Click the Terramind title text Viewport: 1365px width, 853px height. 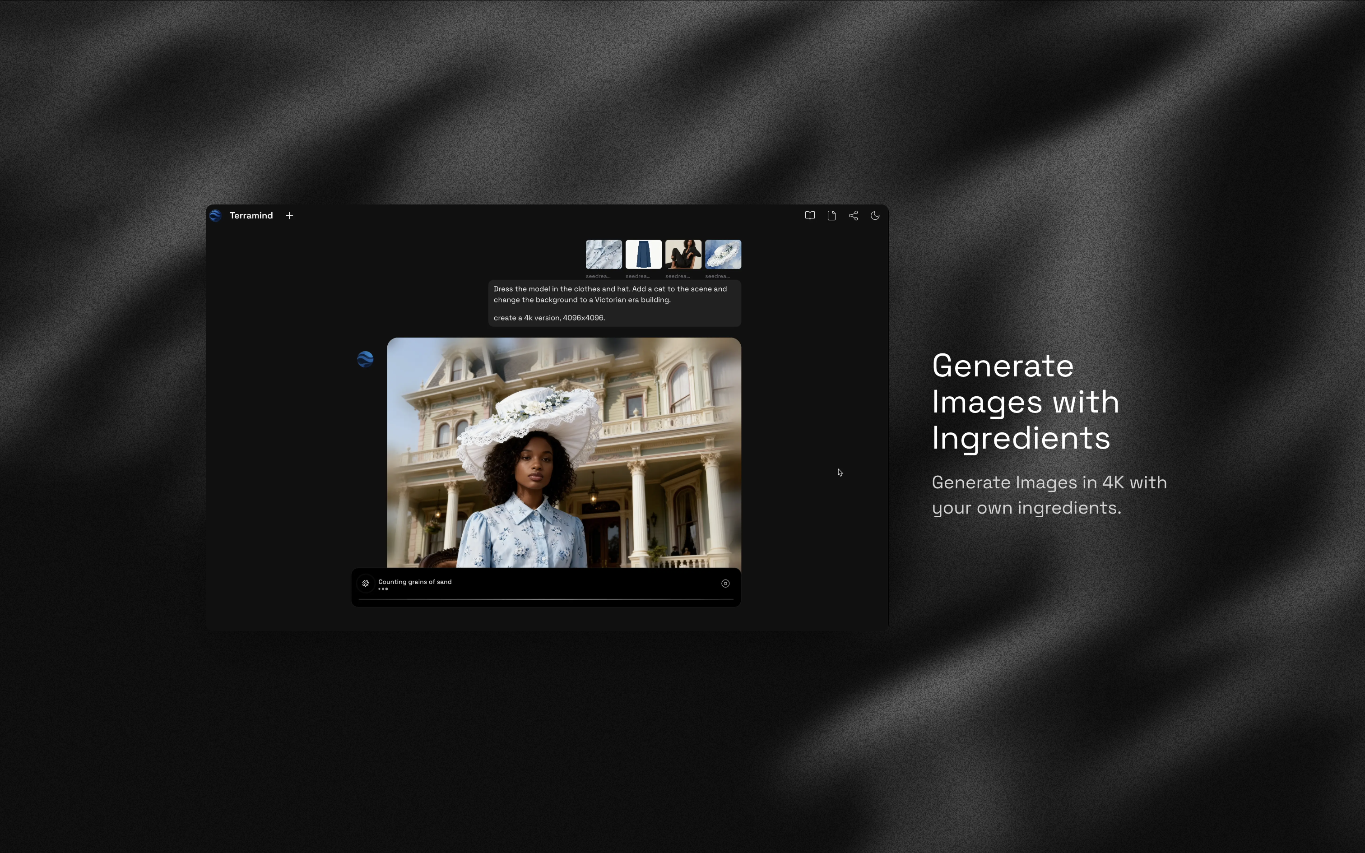251,216
